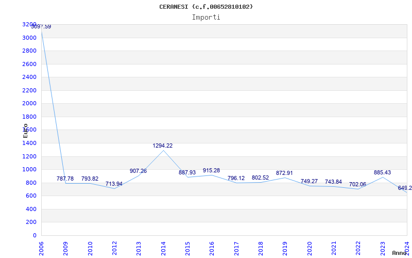Viewport: 412px width, 258px height.
Task: Click the 2021 year axis label
Action: [334, 248]
